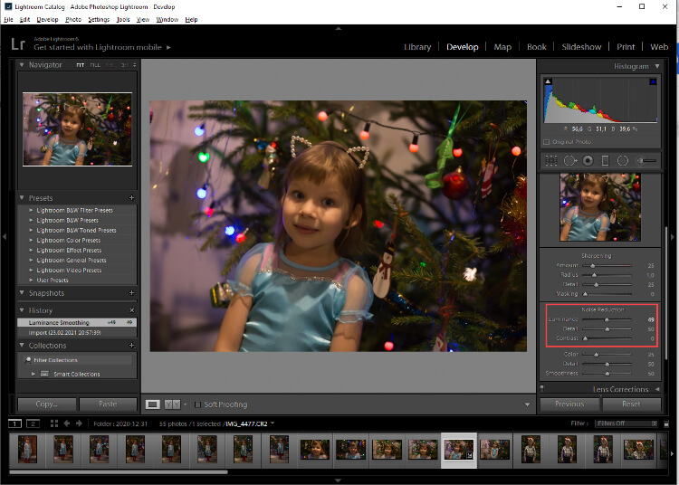Collapse the right panel group arrow
The height and width of the screenshot is (485, 679).
pyautogui.click(x=673, y=237)
